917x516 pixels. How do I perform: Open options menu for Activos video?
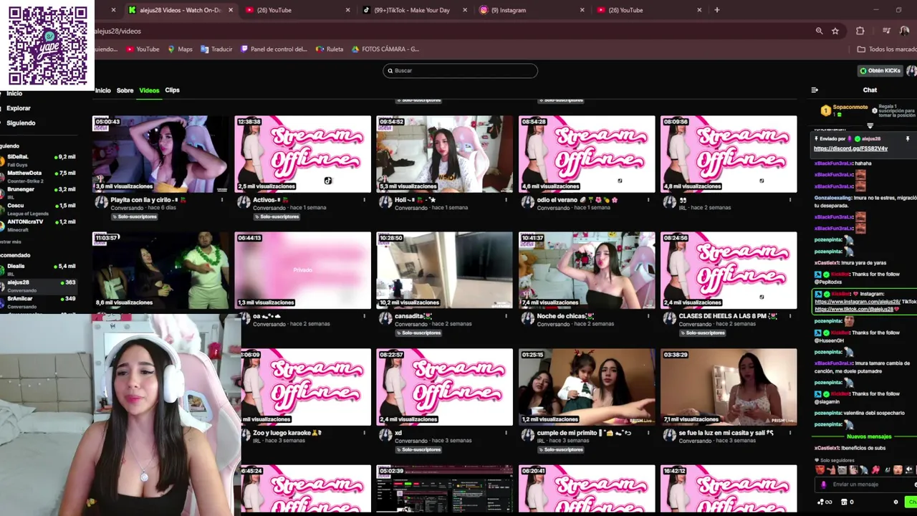tap(364, 200)
